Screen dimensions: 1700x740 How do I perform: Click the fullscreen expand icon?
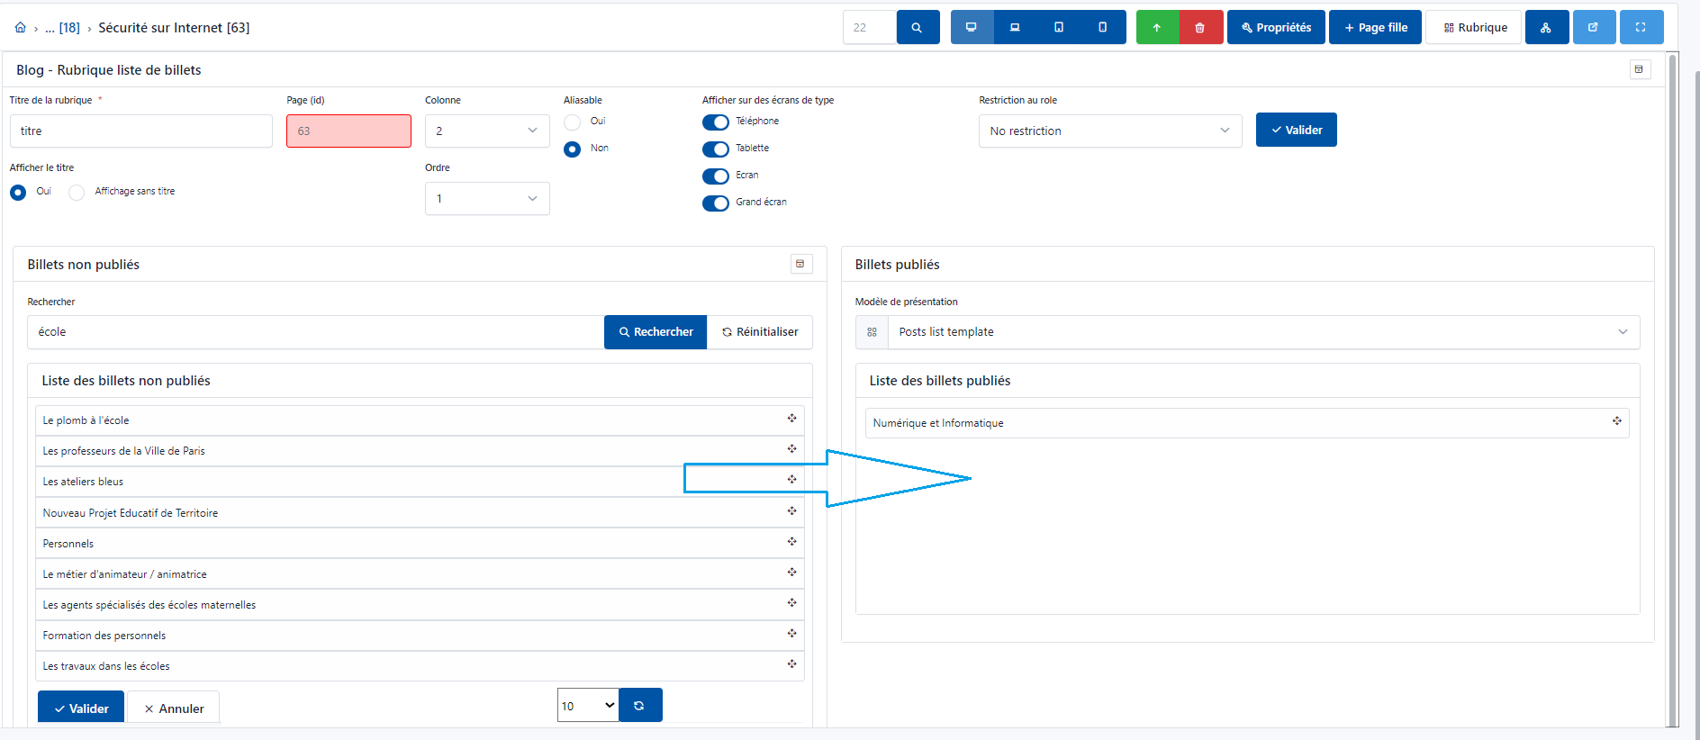1641,28
